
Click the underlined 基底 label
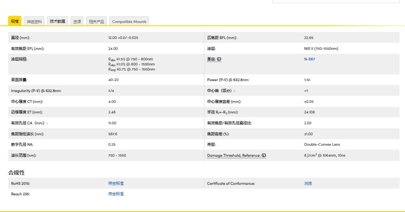pos(211,59)
